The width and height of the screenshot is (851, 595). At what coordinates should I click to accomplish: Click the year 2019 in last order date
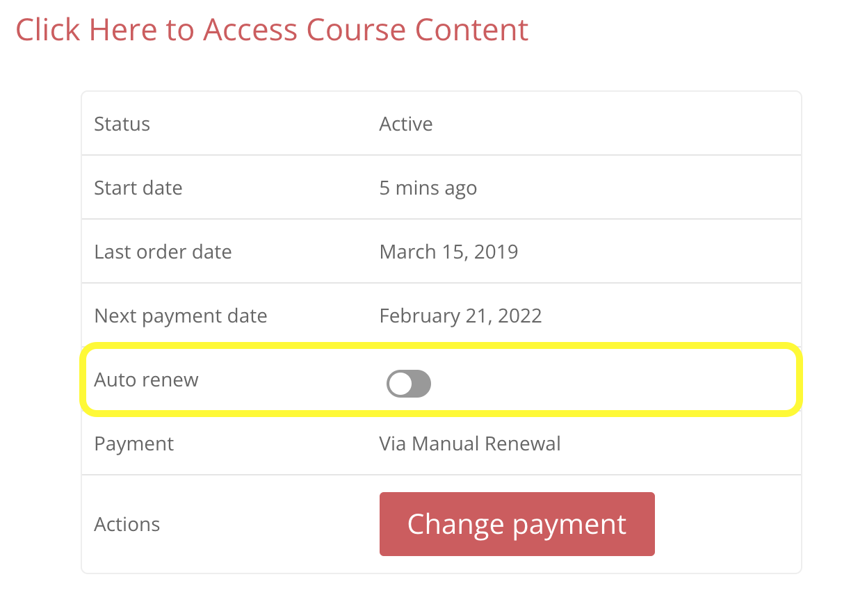coord(496,252)
